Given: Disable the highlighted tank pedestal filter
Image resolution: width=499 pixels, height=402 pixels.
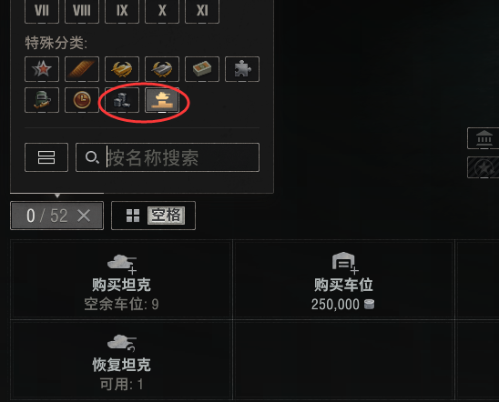Looking at the screenshot, I should coord(162,100).
